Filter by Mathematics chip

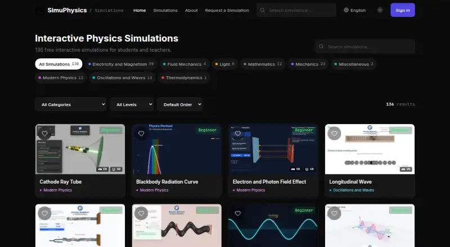coord(263,64)
